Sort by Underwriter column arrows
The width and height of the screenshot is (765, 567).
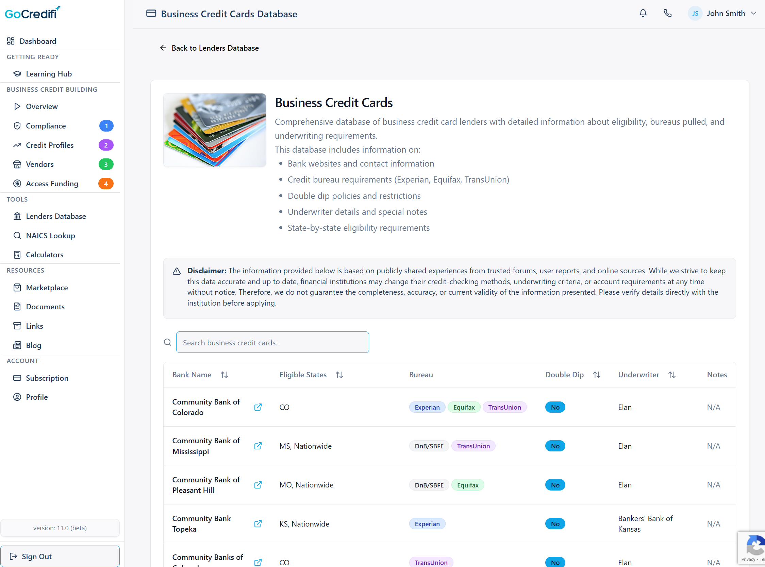point(672,375)
